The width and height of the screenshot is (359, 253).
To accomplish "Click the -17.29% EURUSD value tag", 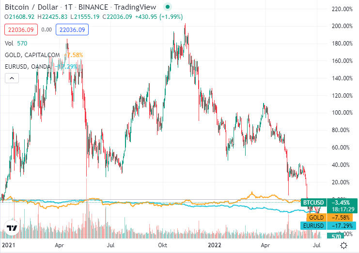I will point(342,226).
